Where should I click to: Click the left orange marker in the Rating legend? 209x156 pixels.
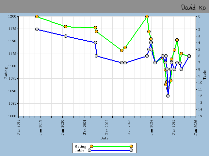[91, 146]
